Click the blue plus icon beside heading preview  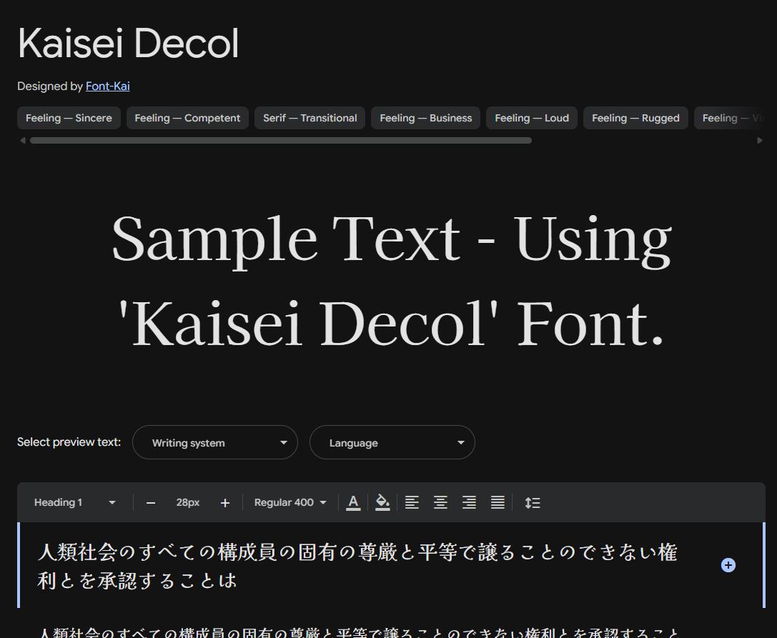[x=728, y=565]
